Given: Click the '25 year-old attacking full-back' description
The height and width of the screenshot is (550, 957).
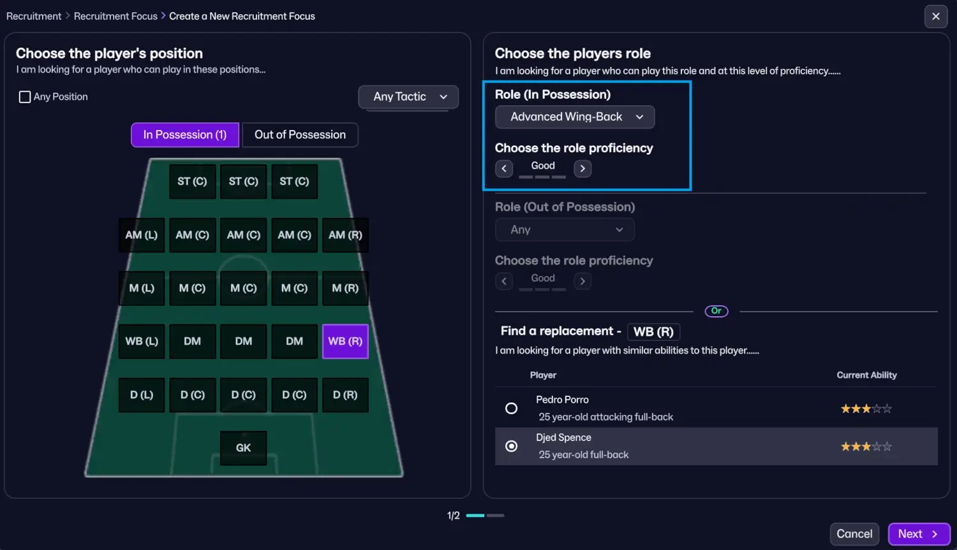Looking at the screenshot, I should coord(605,417).
